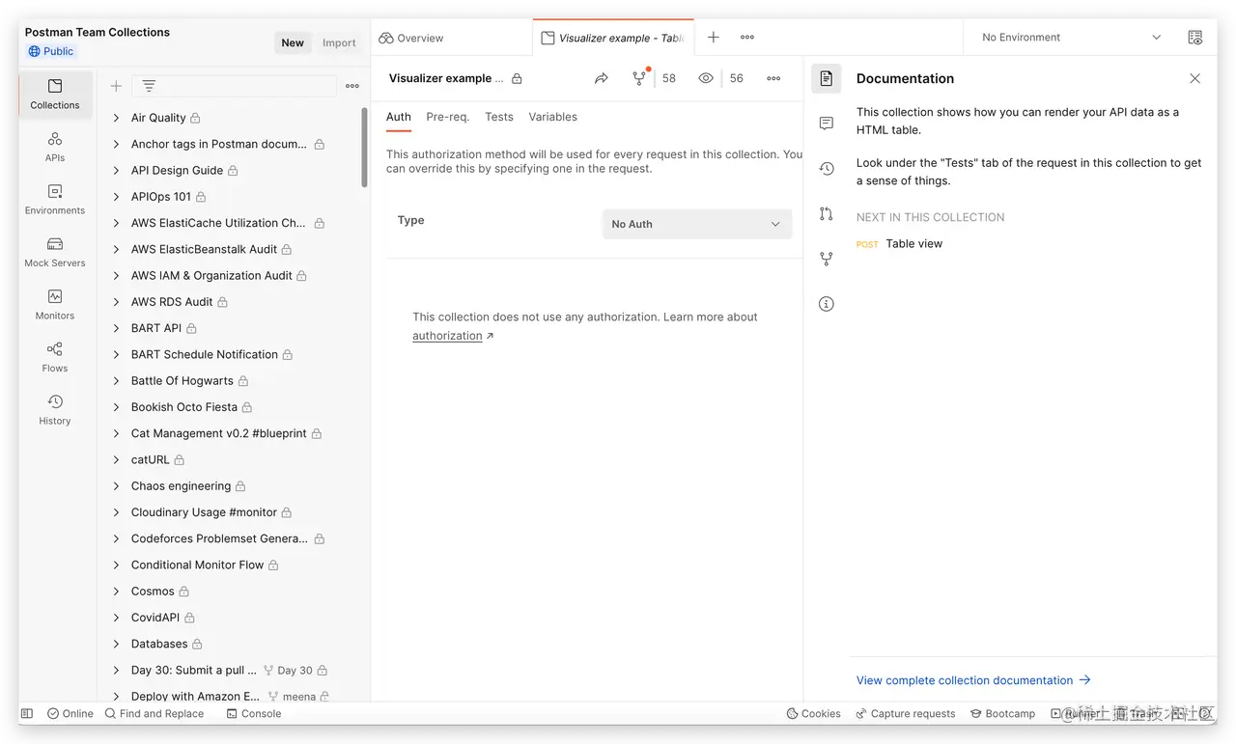This screenshot has height=744, width=1236.
Task: Open the Environments sidebar section
Action: coord(55,199)
